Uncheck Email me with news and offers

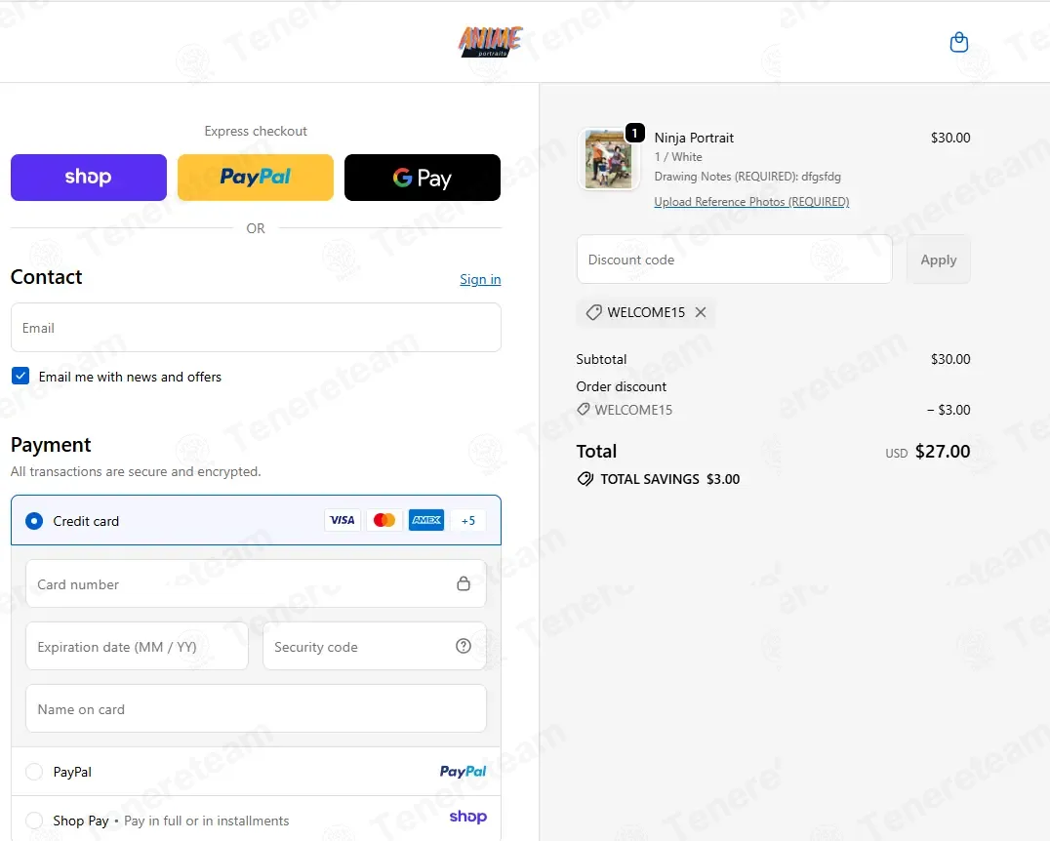point(20,376)
